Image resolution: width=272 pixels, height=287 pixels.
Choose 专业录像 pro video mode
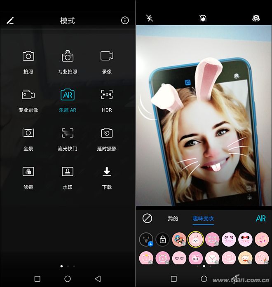coord(28,95)
